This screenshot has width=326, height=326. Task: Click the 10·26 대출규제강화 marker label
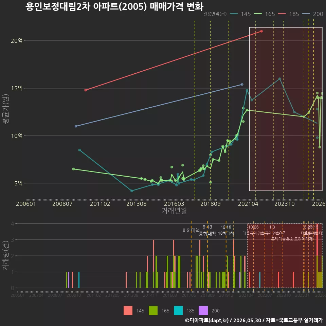tap(253, 230)
